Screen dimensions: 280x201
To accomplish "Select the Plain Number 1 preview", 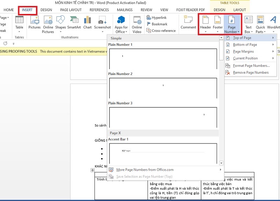I will (x=163, y=59).
